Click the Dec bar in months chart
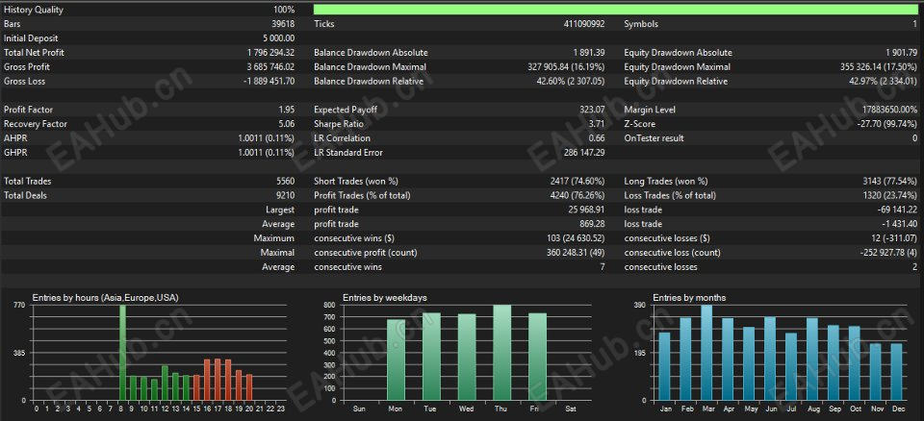The image size is (924, 421). click(896, 372)
